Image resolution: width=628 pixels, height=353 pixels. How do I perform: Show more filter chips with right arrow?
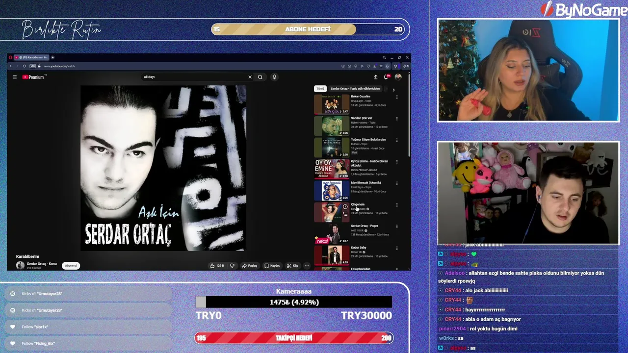393,90
